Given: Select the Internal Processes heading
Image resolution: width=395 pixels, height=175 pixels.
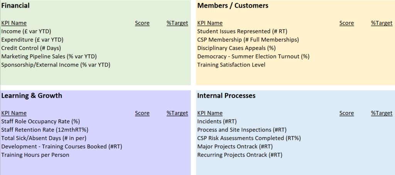Looking at the screenshot, I should point(226,95).
